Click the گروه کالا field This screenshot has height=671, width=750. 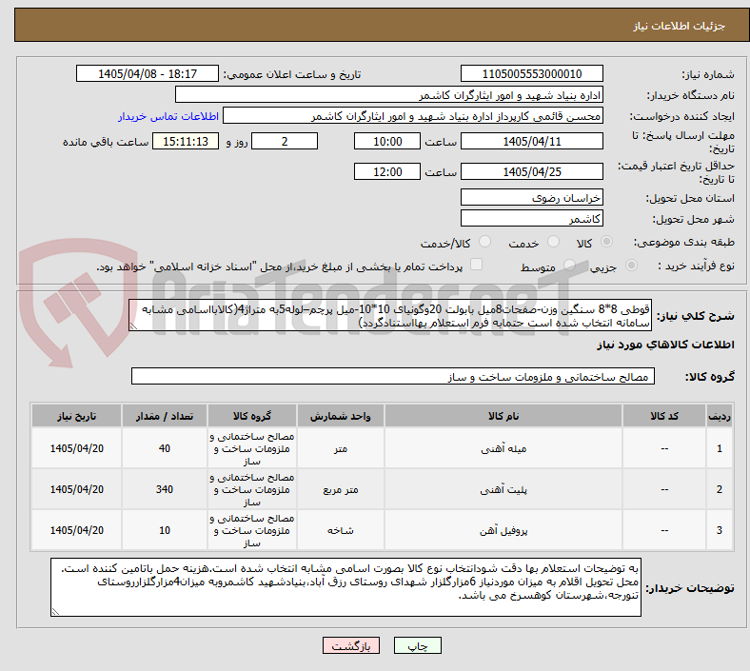tap(393, 376)
